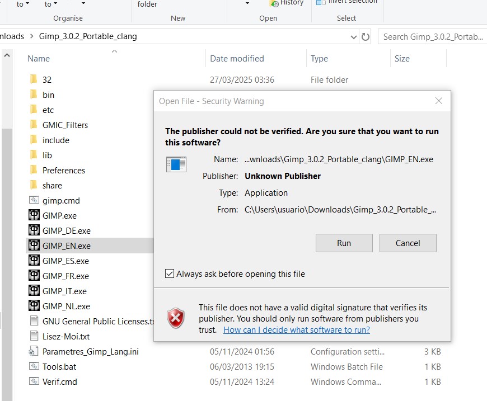The height and width of the screenshot is (401, 487).
Task: Click the Lisez-Moi.txt file icon
Action: coord(34,336)
